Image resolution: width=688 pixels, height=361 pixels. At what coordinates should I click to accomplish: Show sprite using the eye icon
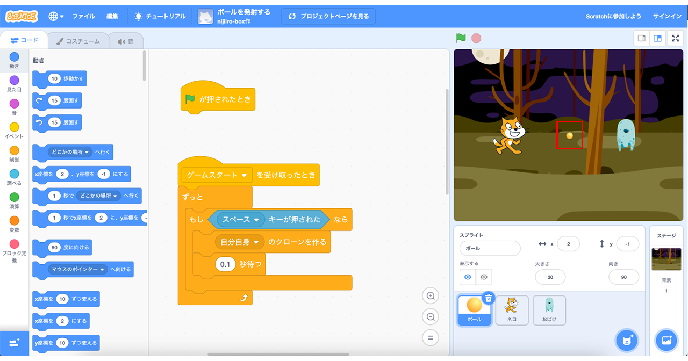click(x=468, y=277)
